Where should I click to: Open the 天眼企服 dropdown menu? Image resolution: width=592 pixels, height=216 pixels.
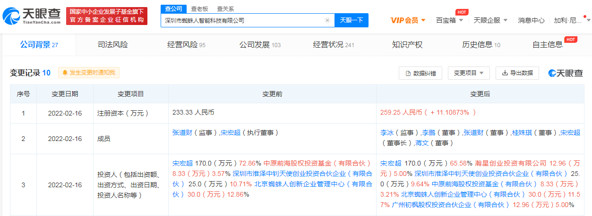[490, 20]
